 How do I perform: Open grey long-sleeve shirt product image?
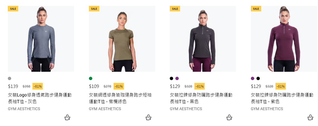click(x=41, y=39)
